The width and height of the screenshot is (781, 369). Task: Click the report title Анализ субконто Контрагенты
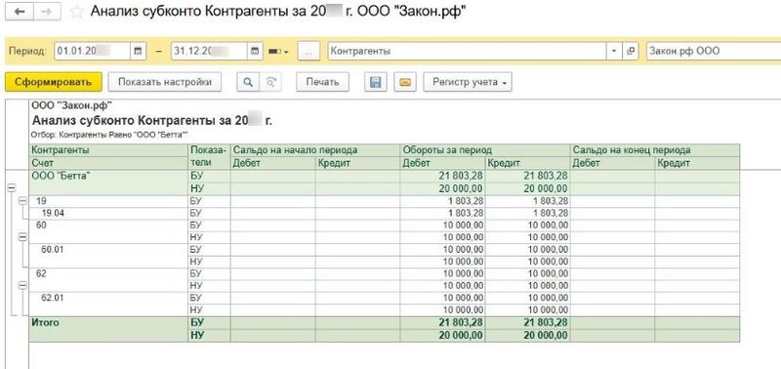pyautogui.click(x=152, y=120)
